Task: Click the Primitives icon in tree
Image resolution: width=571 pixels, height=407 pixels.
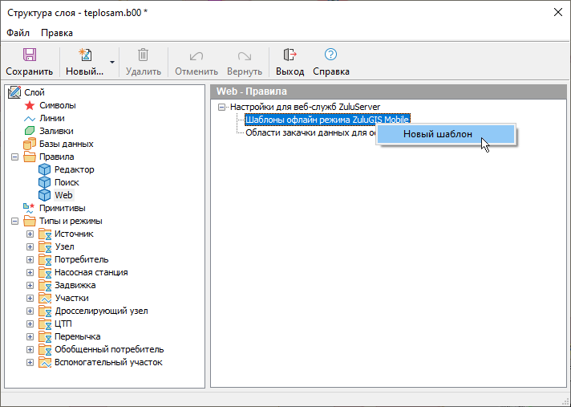Action: (x=30, y=208)
